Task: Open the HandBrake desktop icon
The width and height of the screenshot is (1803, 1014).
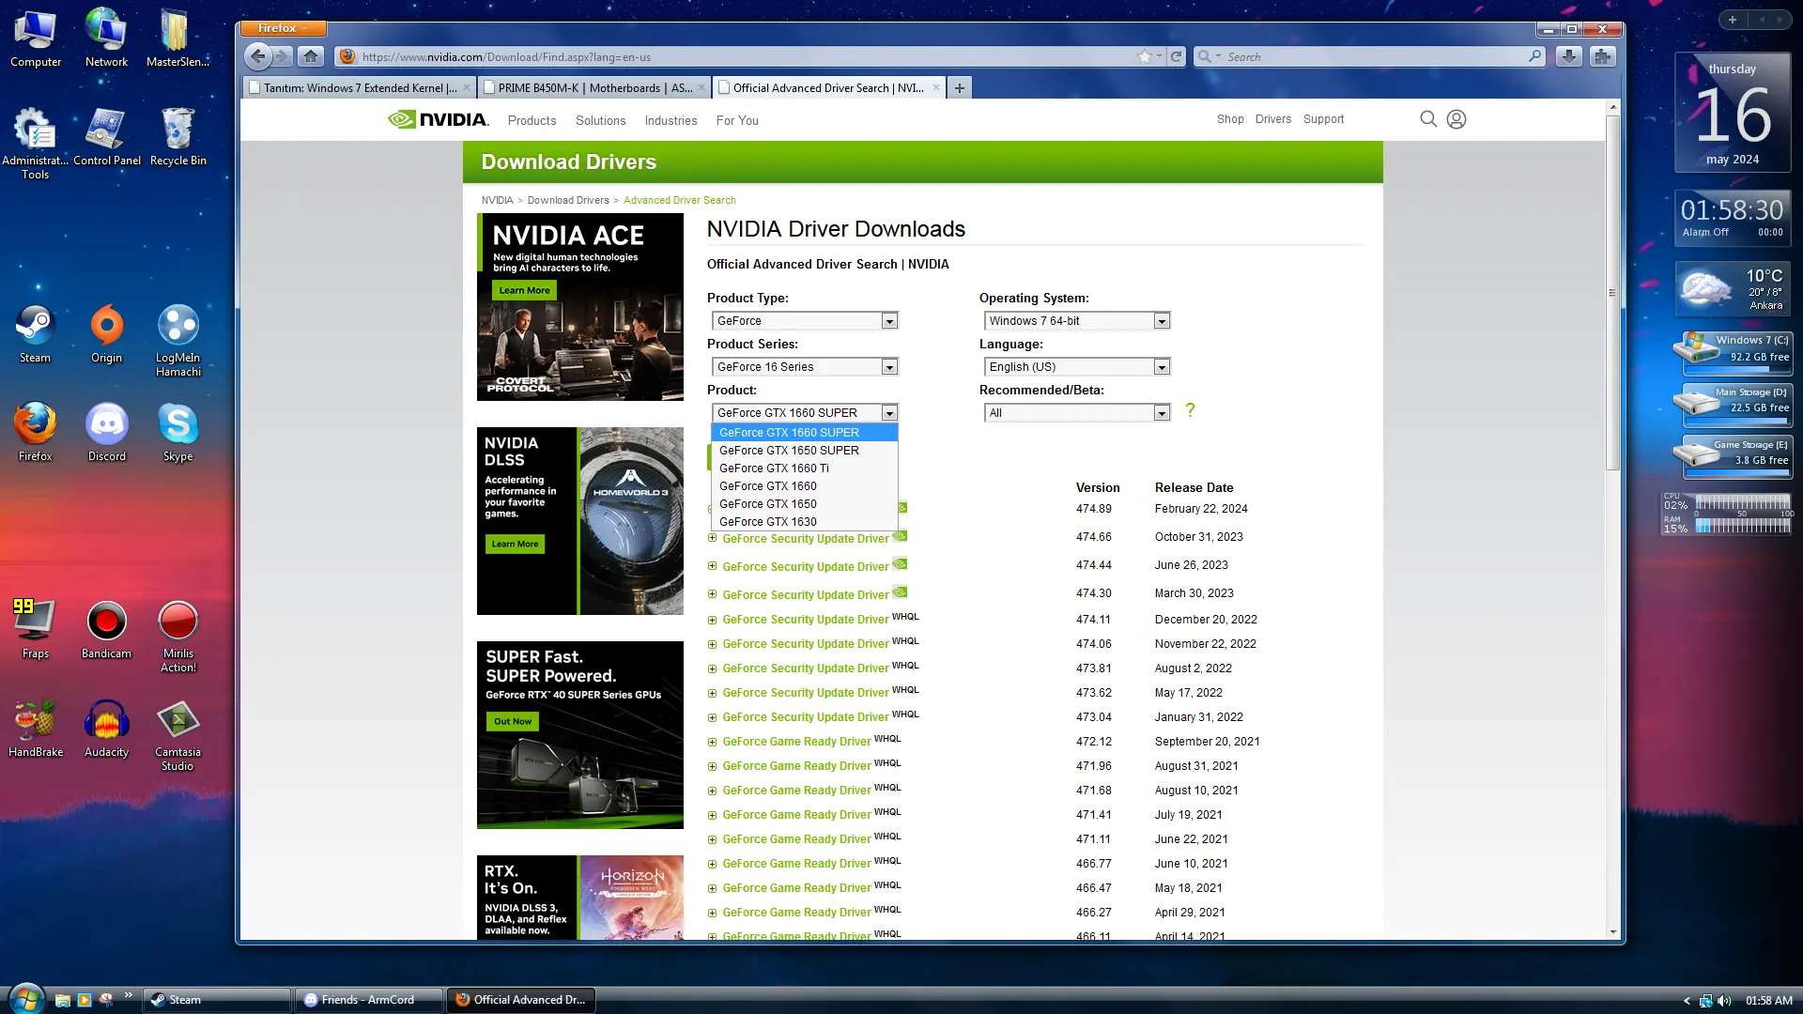Action: coord(35,728)
